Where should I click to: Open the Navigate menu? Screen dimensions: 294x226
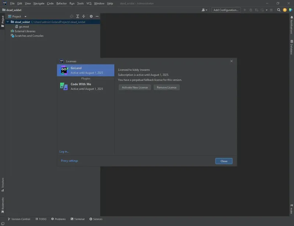pyautogui.click(x=39, y=3)
